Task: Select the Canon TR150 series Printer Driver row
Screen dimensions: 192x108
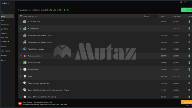Action: (105, 97)
